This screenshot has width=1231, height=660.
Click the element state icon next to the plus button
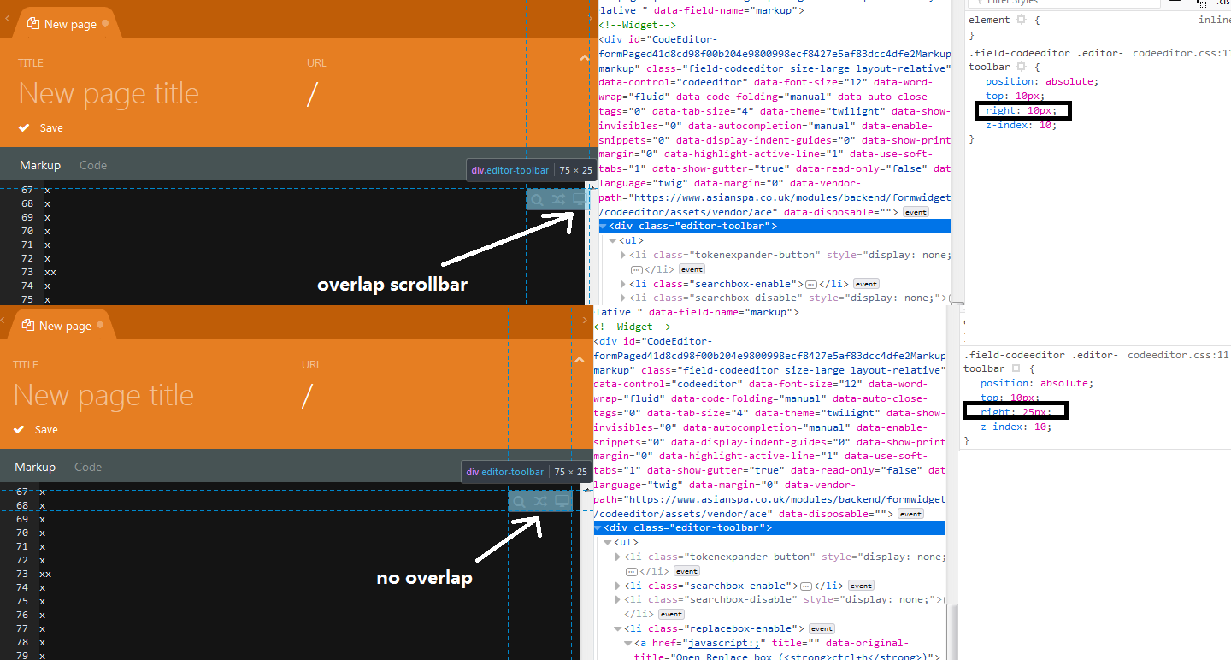(x=1203, y=4)
